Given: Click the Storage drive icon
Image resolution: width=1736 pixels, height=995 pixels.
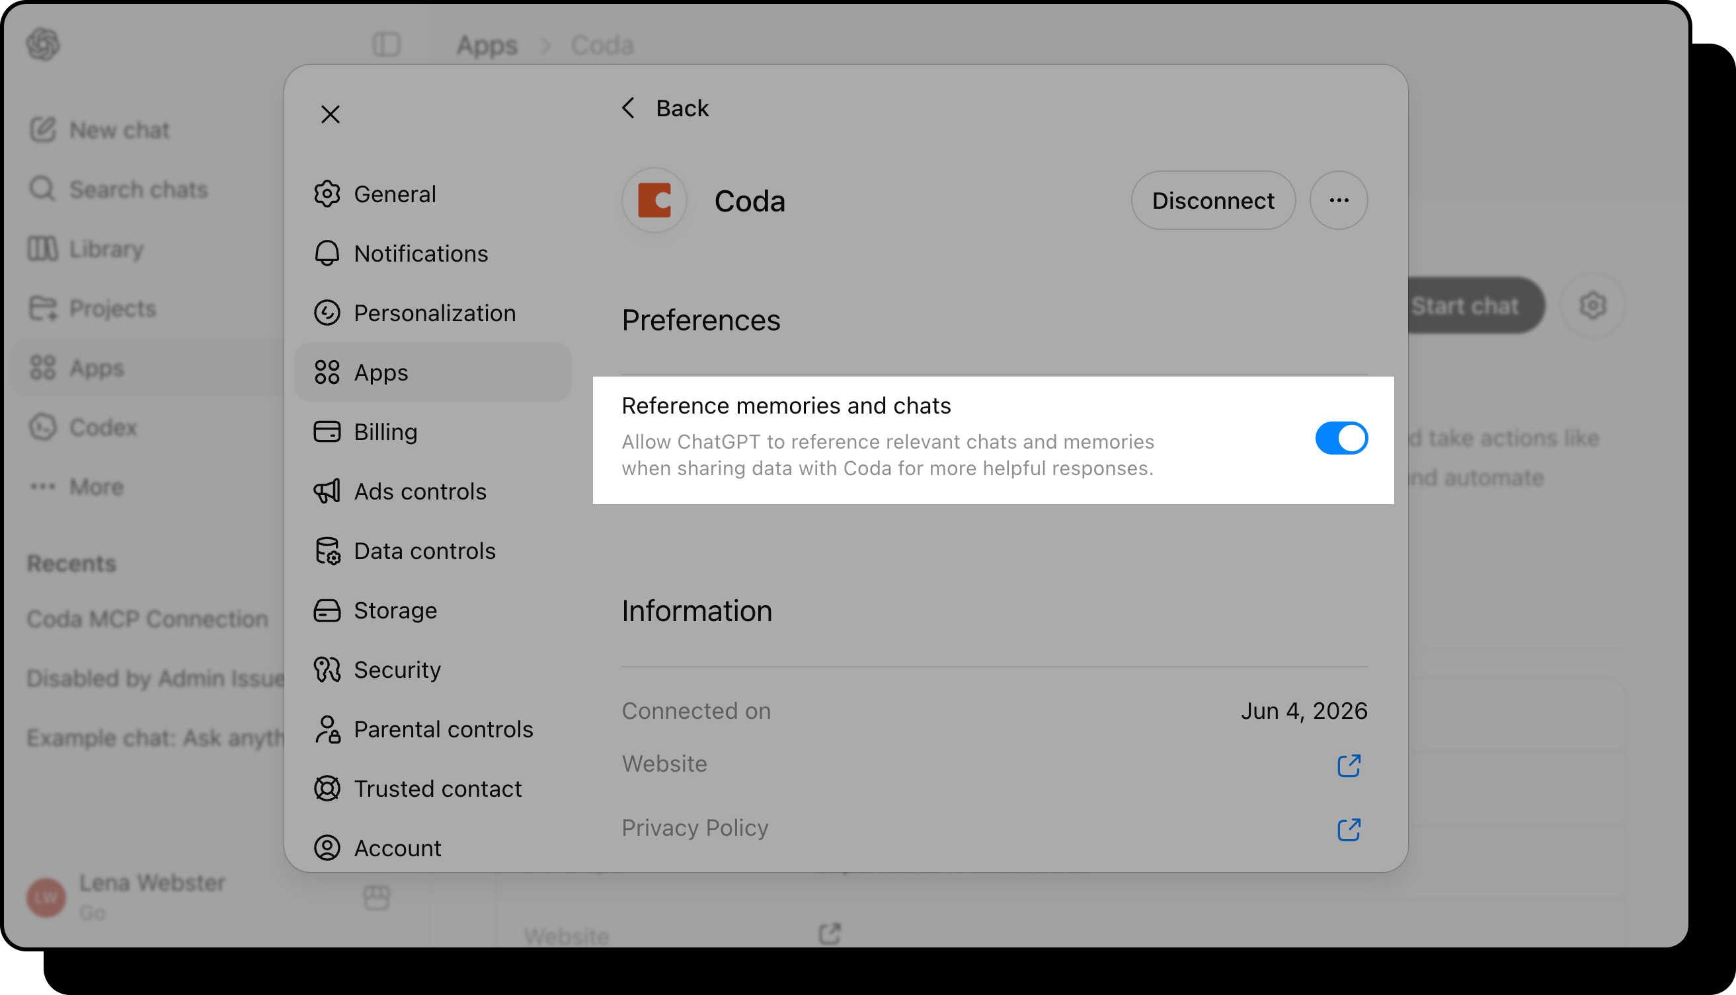Looking at the screenshot, I should [x=327, y=610].
